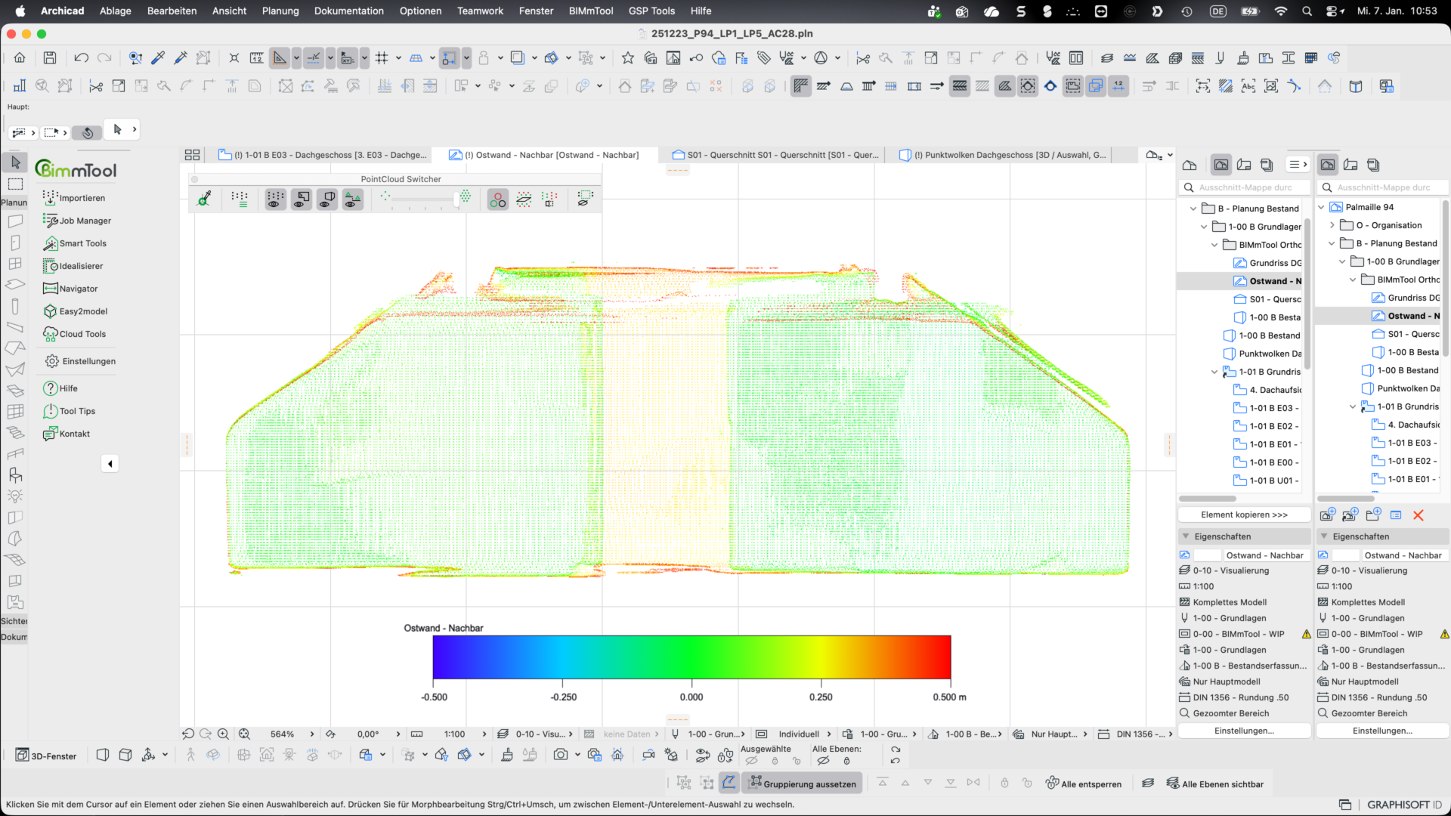Click the Undo arrow in the toolbar
The height and width of the screenshot is (816, 1451).
coord(81,58)
